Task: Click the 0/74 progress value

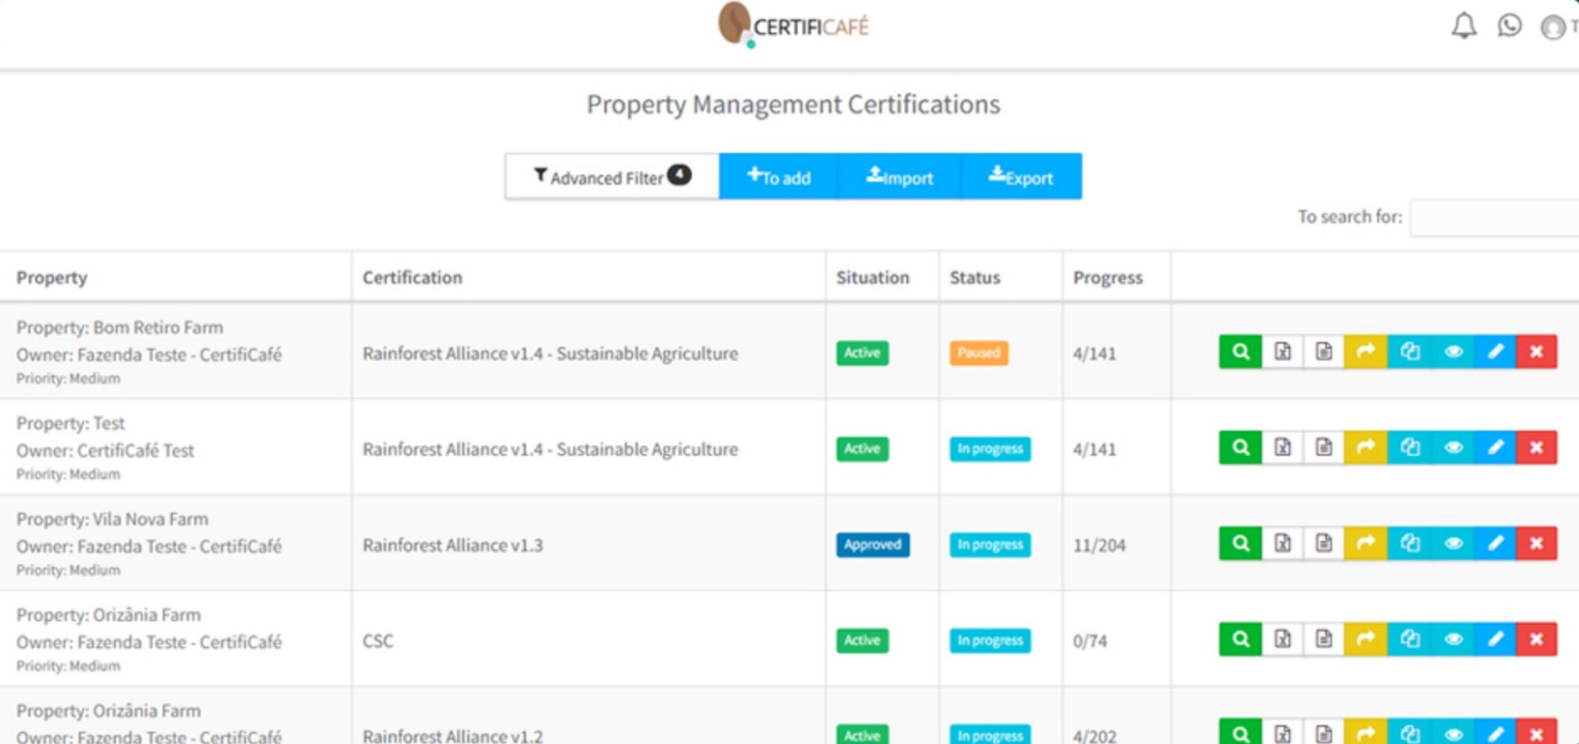Action: click(1090, 641)
